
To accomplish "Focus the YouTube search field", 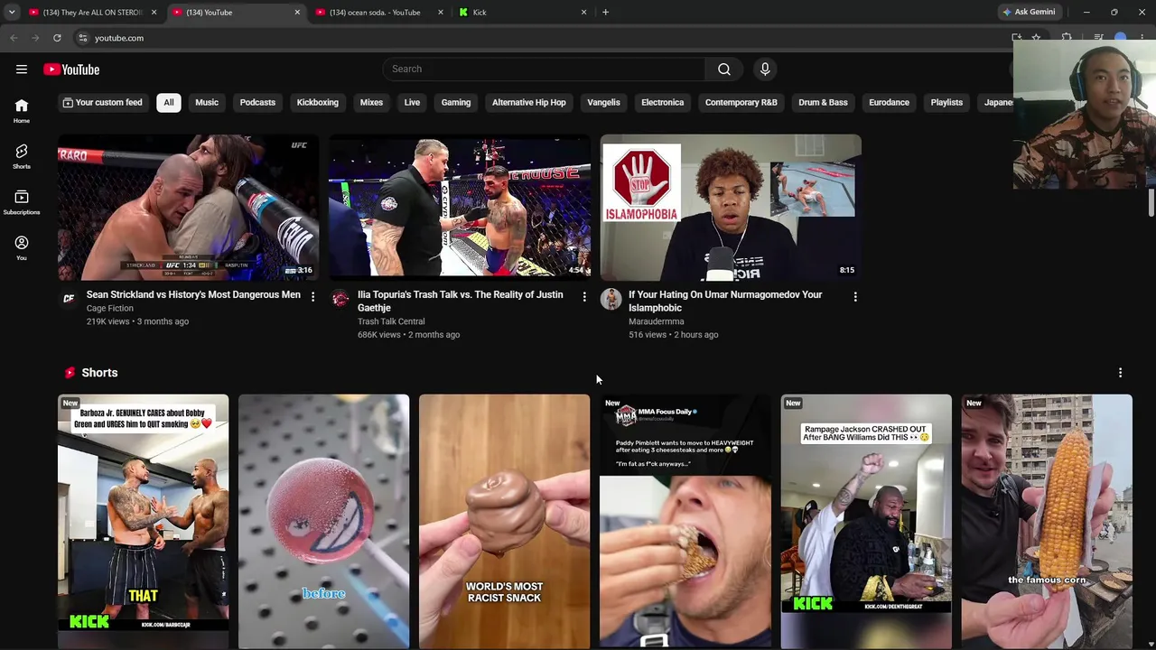I will pyautogui.click(x=545, y=70).
